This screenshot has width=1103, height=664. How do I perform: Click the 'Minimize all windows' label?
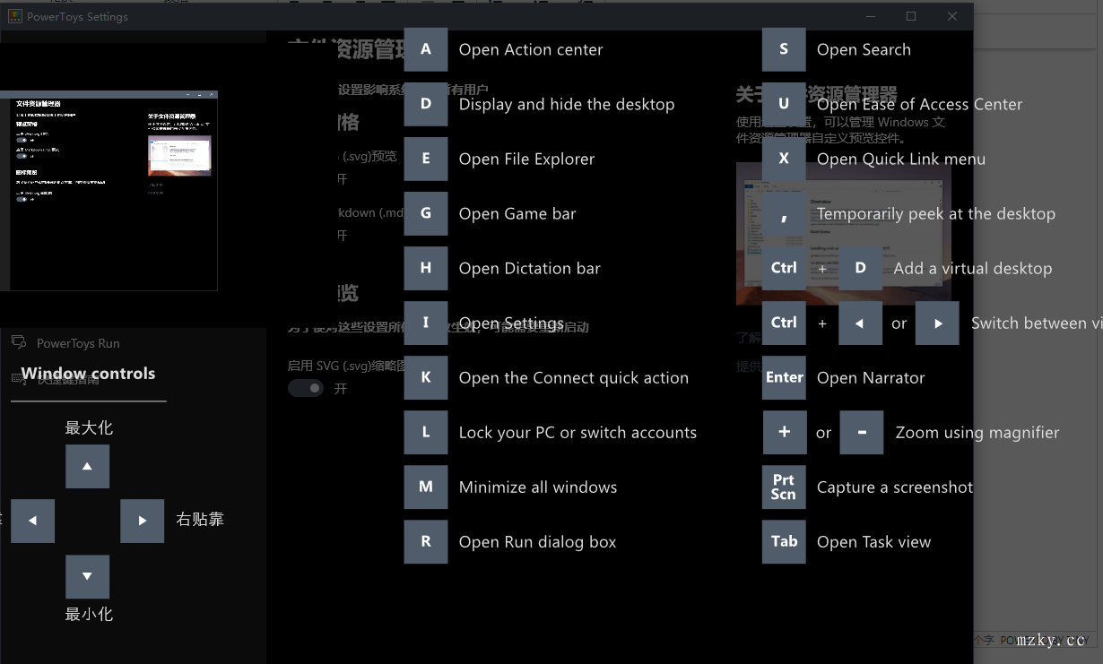(538, 487)
